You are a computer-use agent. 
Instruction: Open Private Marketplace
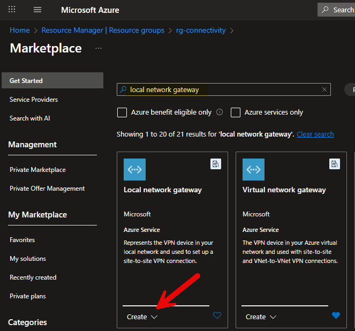click(x=37, y=170)
